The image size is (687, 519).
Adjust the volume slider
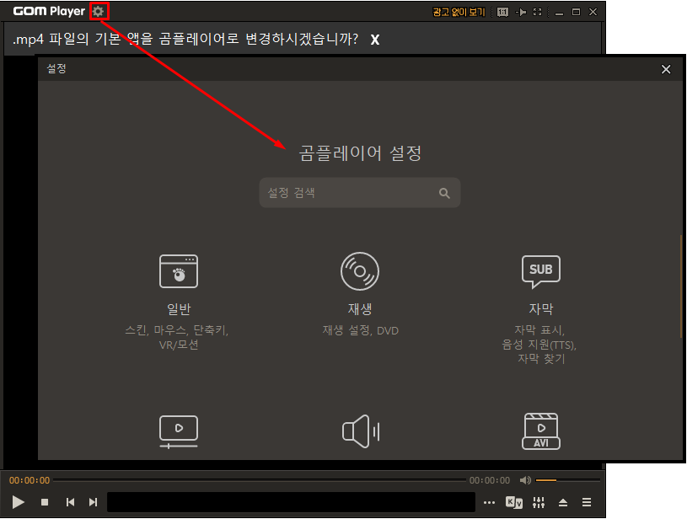click(567, 480)
